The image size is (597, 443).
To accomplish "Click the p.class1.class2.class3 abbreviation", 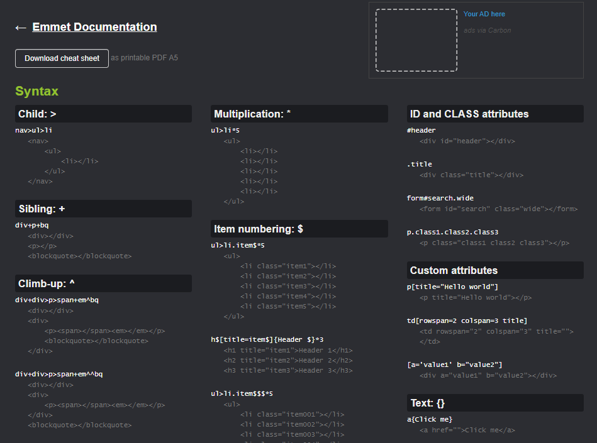I will tap(453, 232).
